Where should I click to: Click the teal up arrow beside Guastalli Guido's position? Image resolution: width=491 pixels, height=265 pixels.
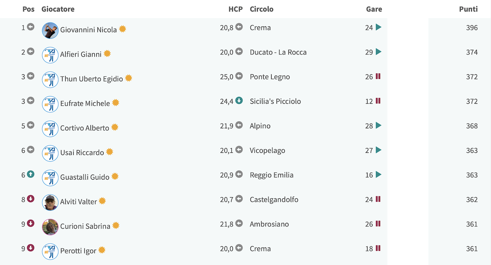31,174
